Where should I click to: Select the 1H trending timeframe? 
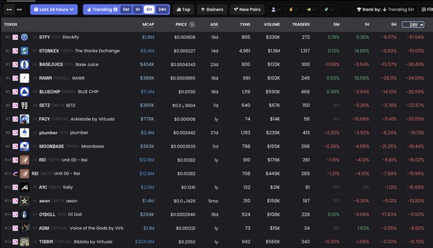pos(138,10)
